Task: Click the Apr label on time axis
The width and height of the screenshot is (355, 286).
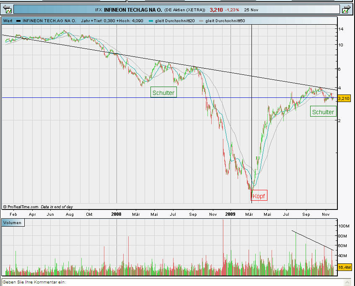Action: point(32,214)
